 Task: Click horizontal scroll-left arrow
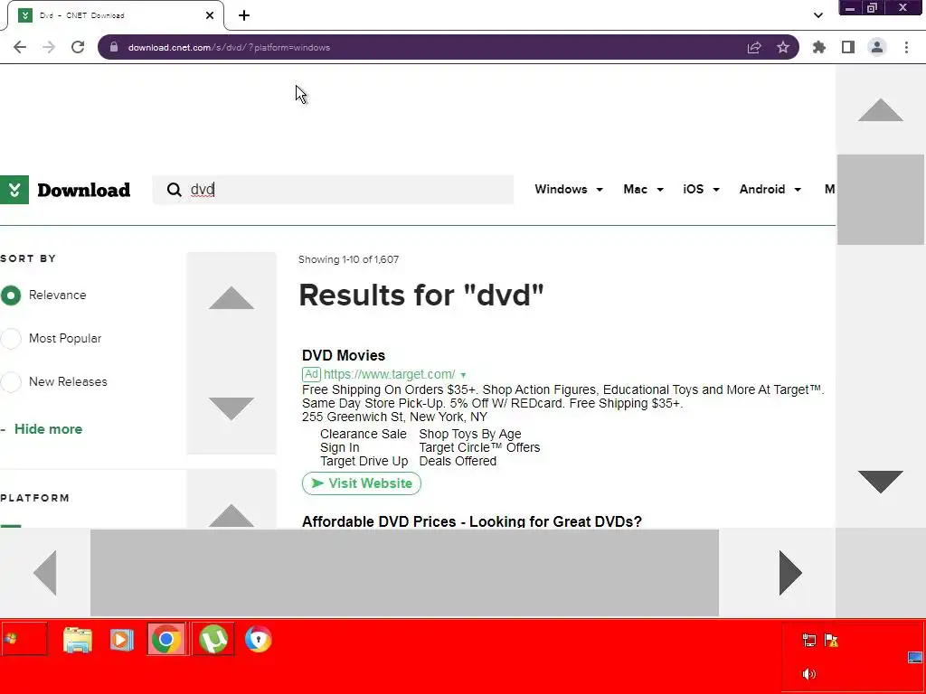point(45,572)
